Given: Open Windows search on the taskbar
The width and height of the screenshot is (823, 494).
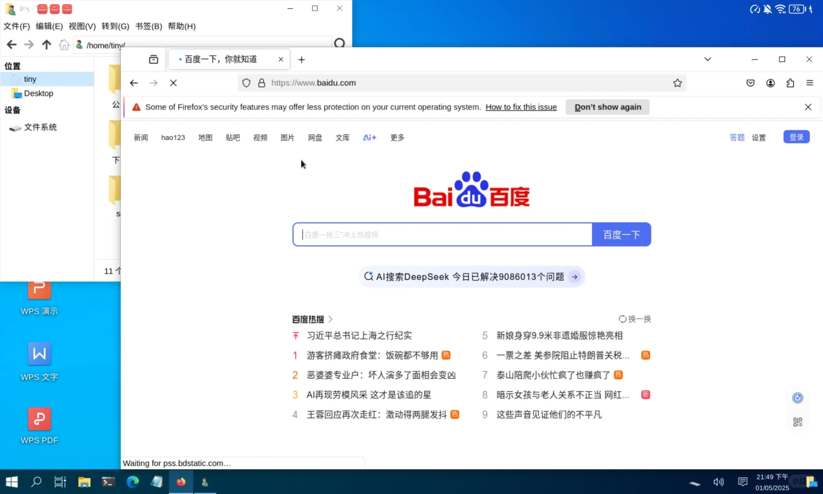Looking at the screenshot, I should click(x=36, y=482).
